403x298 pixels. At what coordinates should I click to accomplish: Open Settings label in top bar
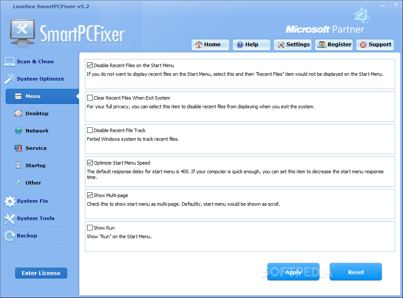(298, 45)
